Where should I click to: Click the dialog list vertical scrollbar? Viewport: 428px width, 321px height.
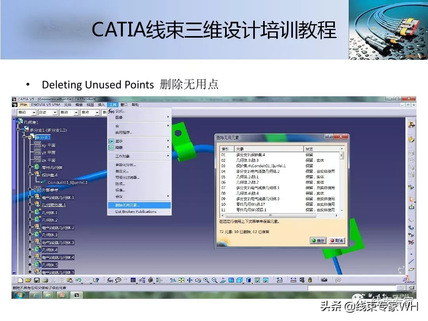pos(342,180)
